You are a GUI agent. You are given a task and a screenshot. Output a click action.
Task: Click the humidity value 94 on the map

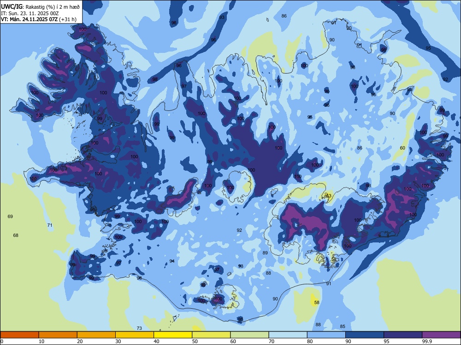coord(172,261)
